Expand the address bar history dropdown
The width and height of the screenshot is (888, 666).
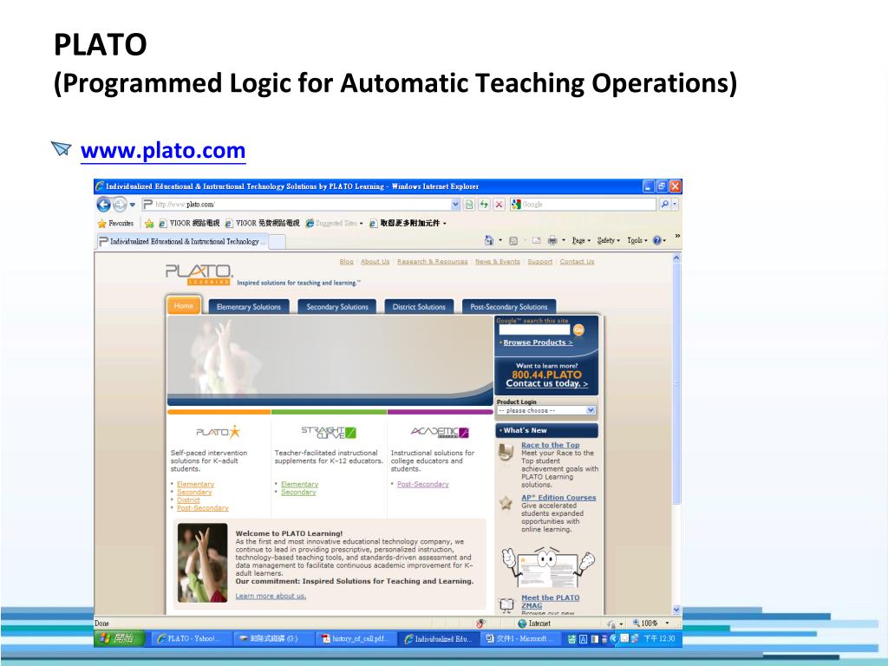(x=455, y=205)
